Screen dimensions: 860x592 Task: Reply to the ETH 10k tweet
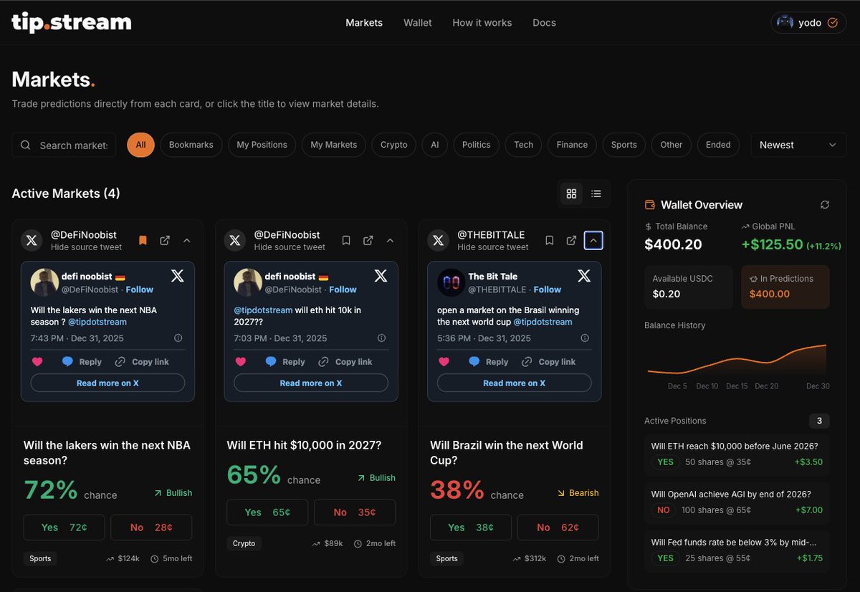(285, 362)
